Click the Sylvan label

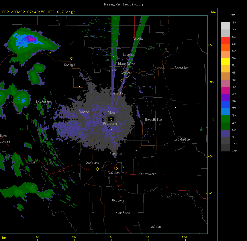[112, 70]
